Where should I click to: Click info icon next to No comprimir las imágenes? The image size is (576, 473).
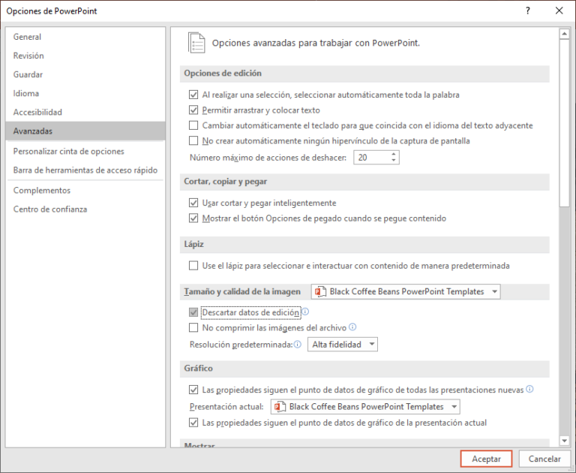[x=352, y=327]
